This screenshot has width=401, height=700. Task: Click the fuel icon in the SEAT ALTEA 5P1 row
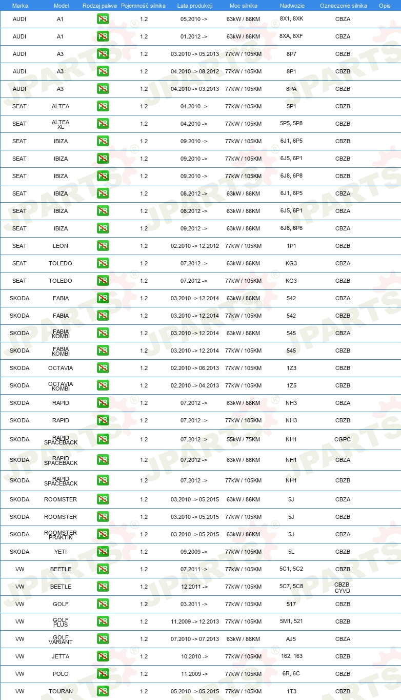click(x=103, y=106)
